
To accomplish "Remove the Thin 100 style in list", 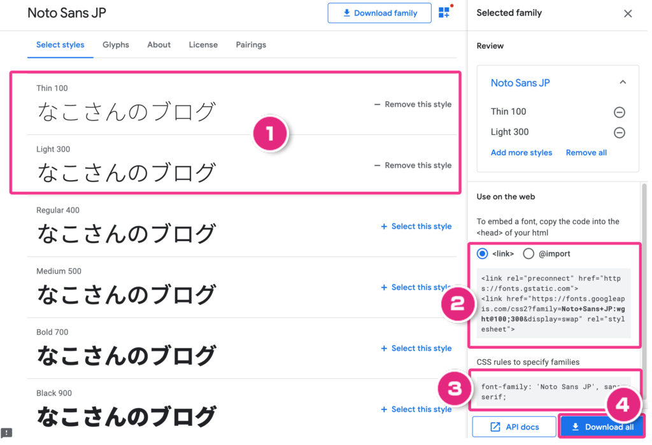I will pos(413,104).
